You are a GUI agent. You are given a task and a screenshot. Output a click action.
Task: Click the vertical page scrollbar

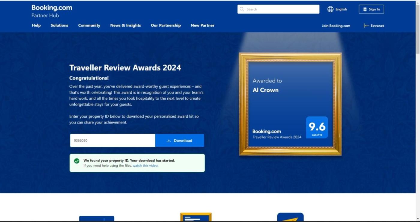[x=417, y=30]
